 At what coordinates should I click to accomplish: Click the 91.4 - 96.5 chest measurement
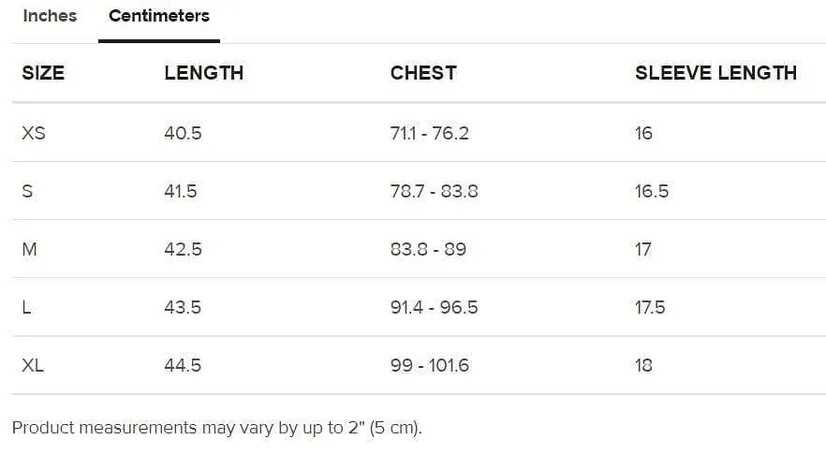point(435,307)
